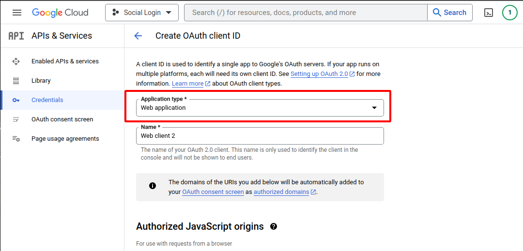Image resolution: width=523 pixels, height=251 pixels.
Task: Follow the Learn more link
Action: coord(188,84)
